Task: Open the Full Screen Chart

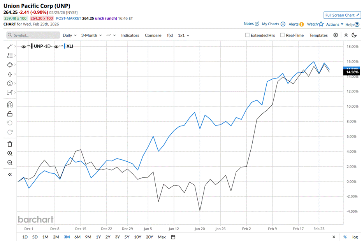Action: (342, 15)
